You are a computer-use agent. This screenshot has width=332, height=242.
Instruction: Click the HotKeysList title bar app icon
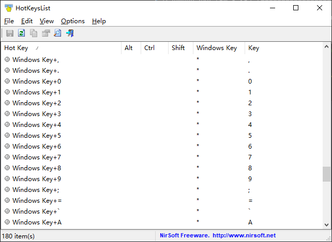pos(8,8)
